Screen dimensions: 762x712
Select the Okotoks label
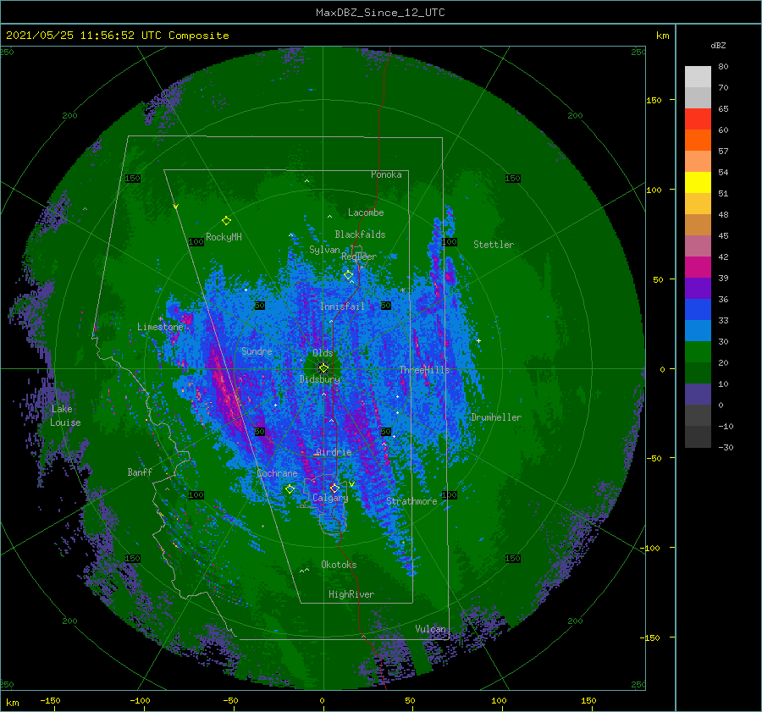(x=339, y=565)
